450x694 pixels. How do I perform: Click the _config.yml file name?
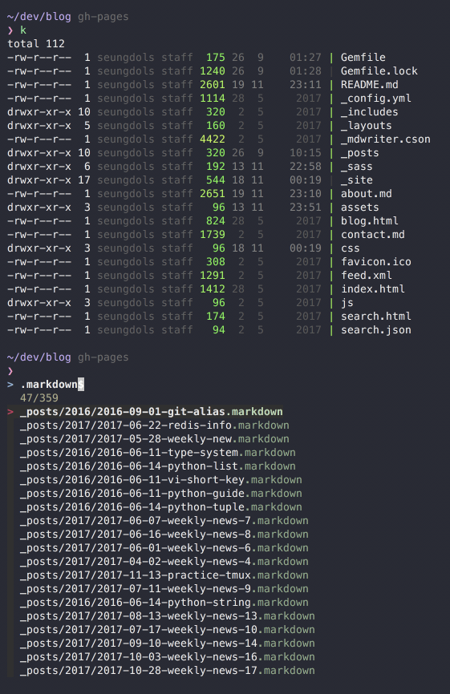(x=376, y=99)
